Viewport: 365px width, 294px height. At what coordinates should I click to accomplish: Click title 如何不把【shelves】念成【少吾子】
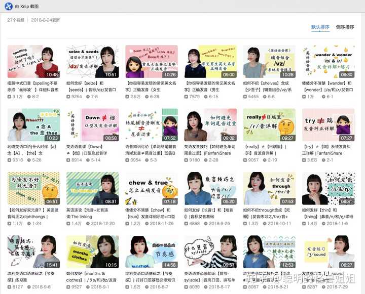click(267, 86)
